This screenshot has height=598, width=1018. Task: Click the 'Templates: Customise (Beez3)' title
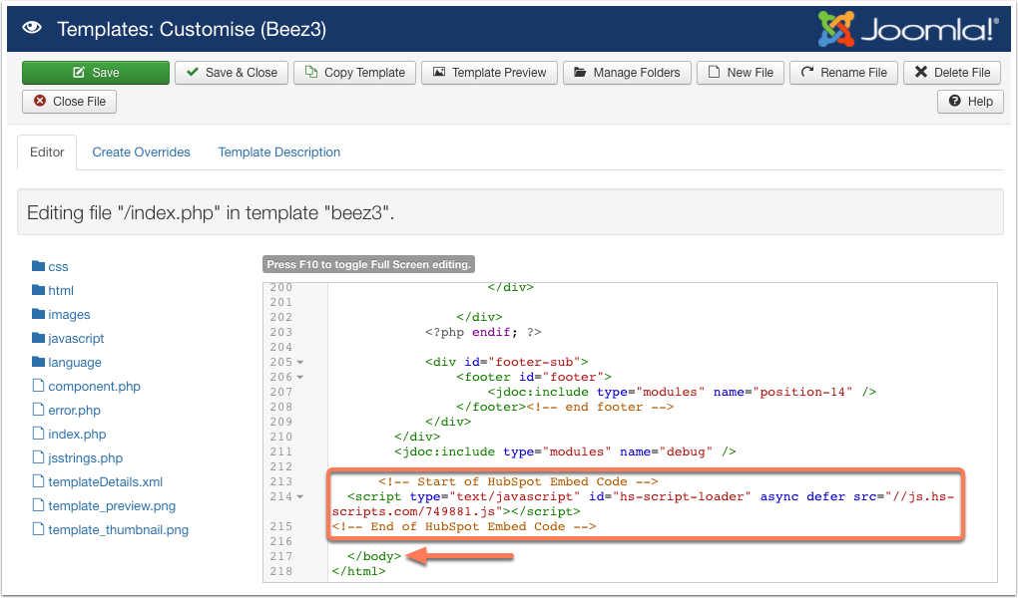[x=192, y=29]
